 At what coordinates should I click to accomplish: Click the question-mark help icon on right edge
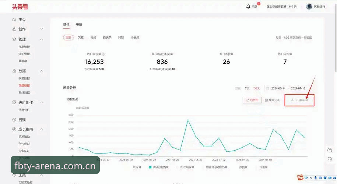(x=330, y=150)
